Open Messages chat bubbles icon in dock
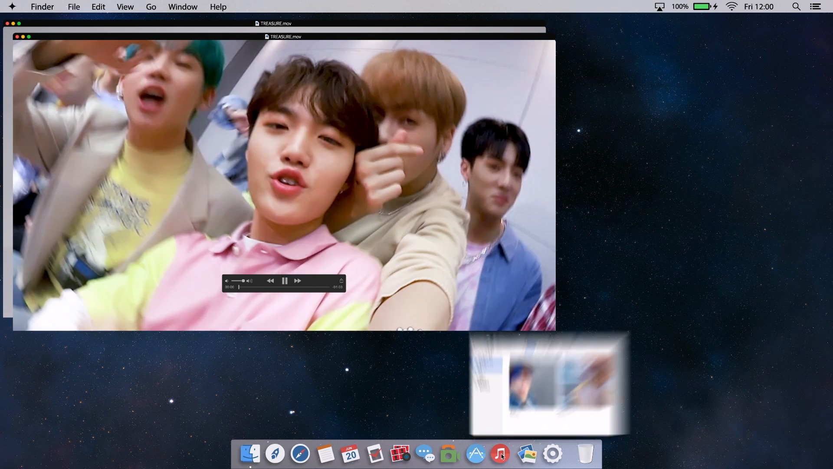 (425, 454)
